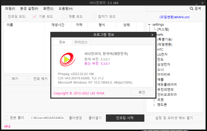Viewport: 207px width, 131px height.
Task: Close the 프로그램 정보 dialog with X
Action: (152, 35)
